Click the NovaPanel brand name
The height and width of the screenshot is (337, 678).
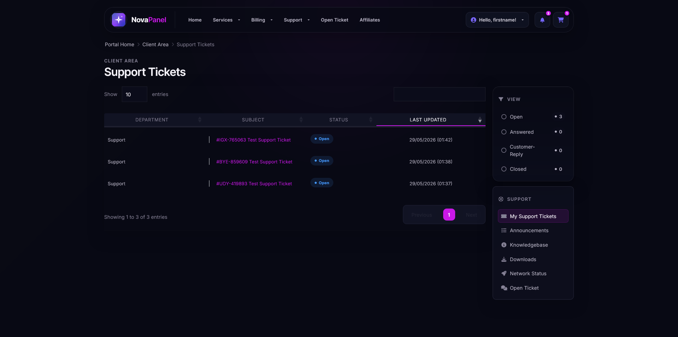point(149,20)
